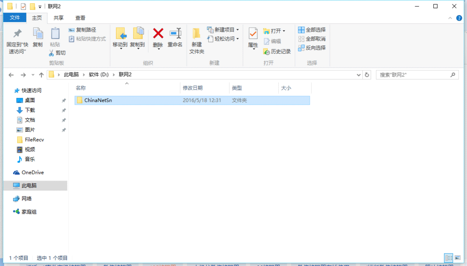Image resolution: width=467 pixels, height=266 pixels.
Task: Open 下载 downloads in navigation pane
Action: pyautogui.click(x=29, y=110)
